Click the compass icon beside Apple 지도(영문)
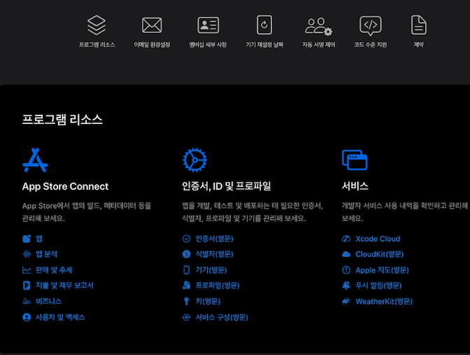470x355 pixels. (x=346, y=270)
